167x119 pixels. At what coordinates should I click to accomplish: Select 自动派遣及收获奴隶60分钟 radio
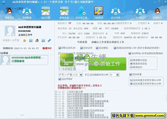(x=131, y=80)
